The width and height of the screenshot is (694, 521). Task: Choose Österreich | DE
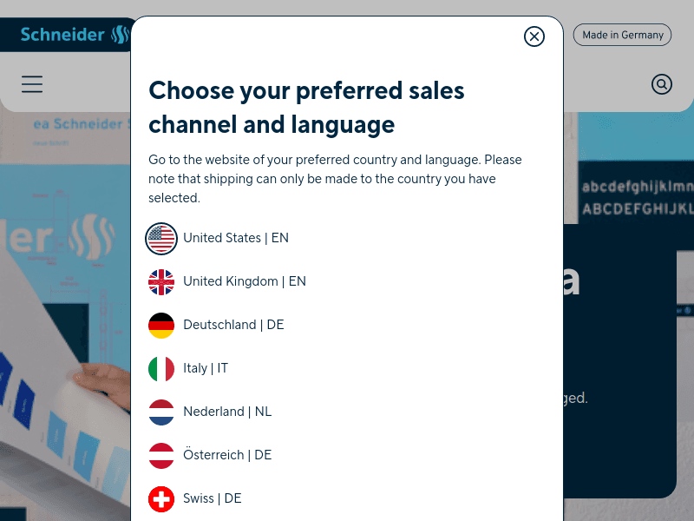227,455
